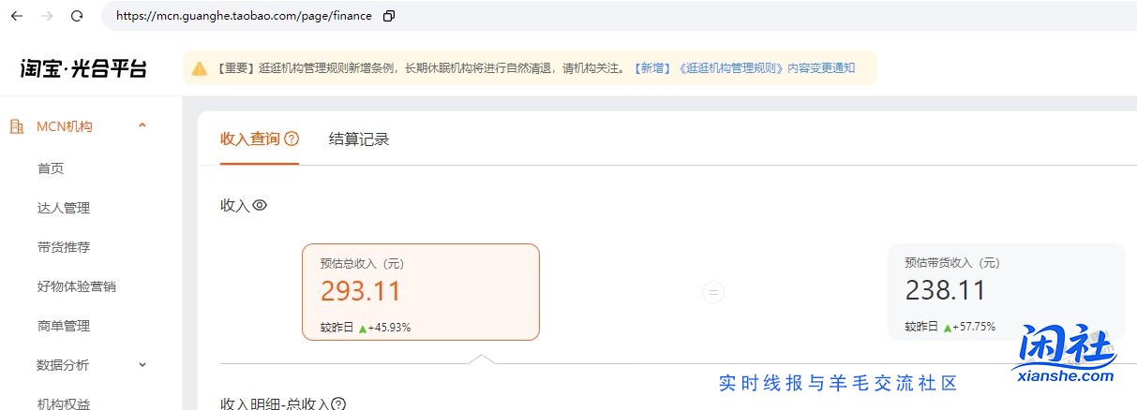Open 好物体验营销 in sidebar
1137x410 pixels.
pyautogui.click(x=77, y=286)
